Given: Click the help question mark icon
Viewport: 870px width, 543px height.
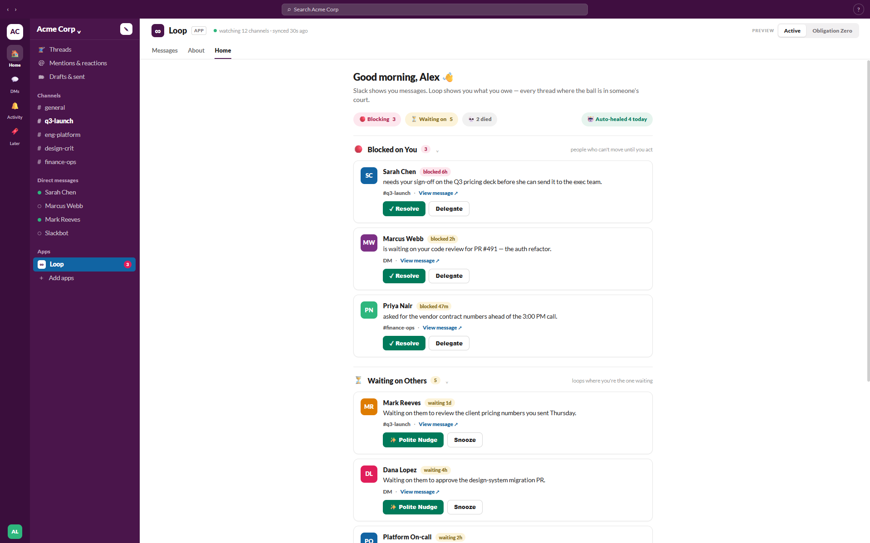Looking at the screenshot, I should 858,9.
